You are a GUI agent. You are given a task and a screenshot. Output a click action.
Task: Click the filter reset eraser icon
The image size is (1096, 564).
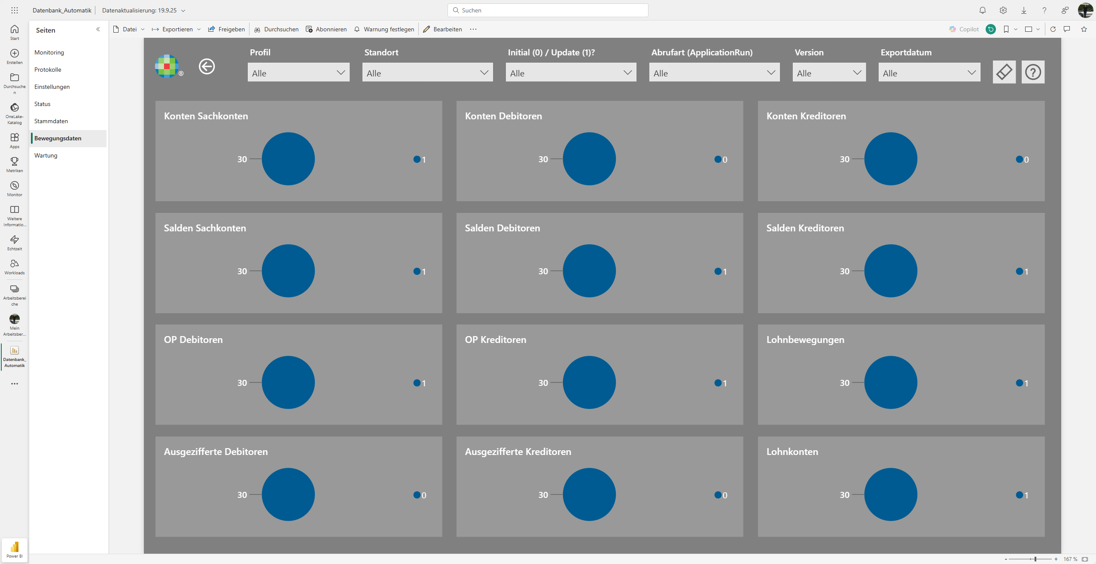pyautogui.click(x=1004, y=72)
